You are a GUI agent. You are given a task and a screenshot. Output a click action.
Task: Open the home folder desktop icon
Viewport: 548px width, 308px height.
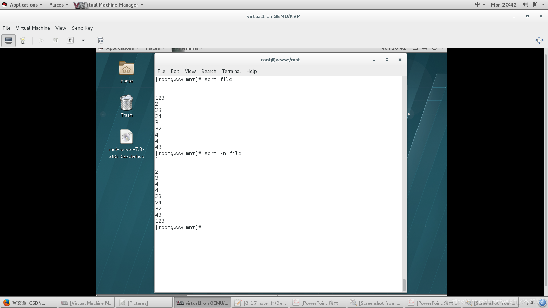point(126,72)
